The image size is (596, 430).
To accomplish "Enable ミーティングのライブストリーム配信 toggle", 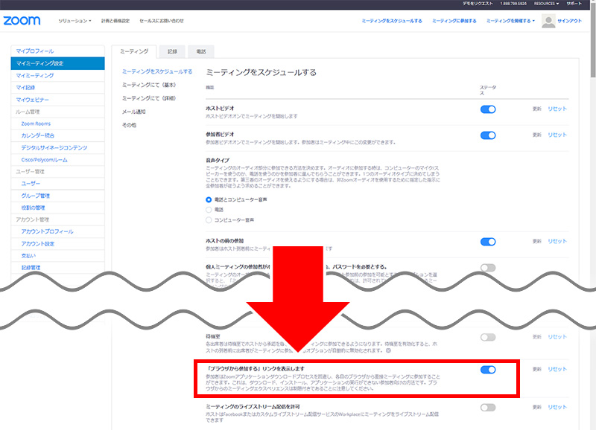I will pyautogui.click(x=488, y=407).
